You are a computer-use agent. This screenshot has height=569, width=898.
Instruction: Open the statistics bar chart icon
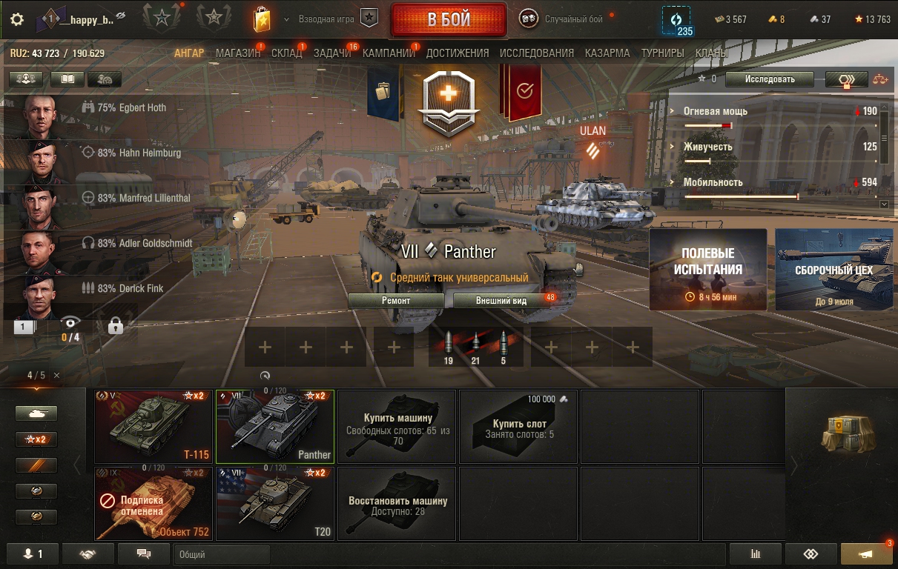756,553
